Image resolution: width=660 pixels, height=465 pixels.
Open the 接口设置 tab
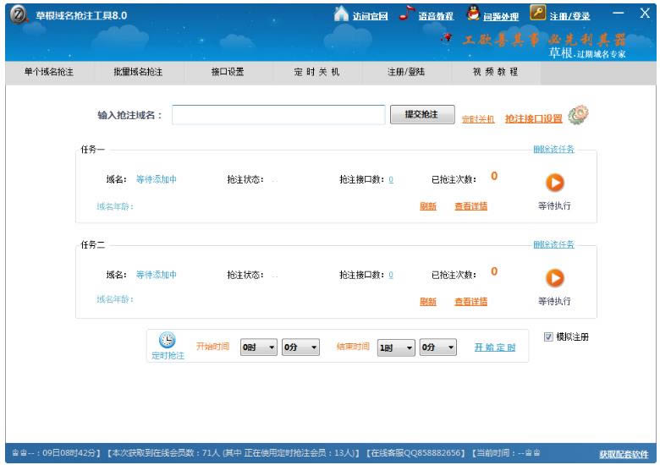pos(228,72)
